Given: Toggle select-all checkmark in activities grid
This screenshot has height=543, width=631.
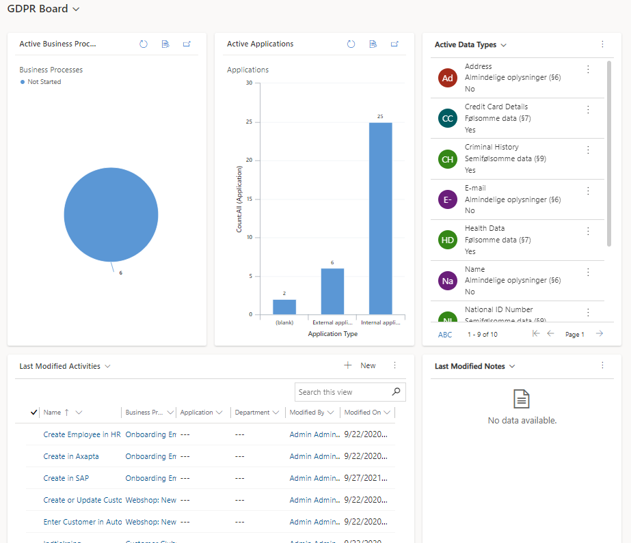Looking at the screenshot, I should click(34, 413).
